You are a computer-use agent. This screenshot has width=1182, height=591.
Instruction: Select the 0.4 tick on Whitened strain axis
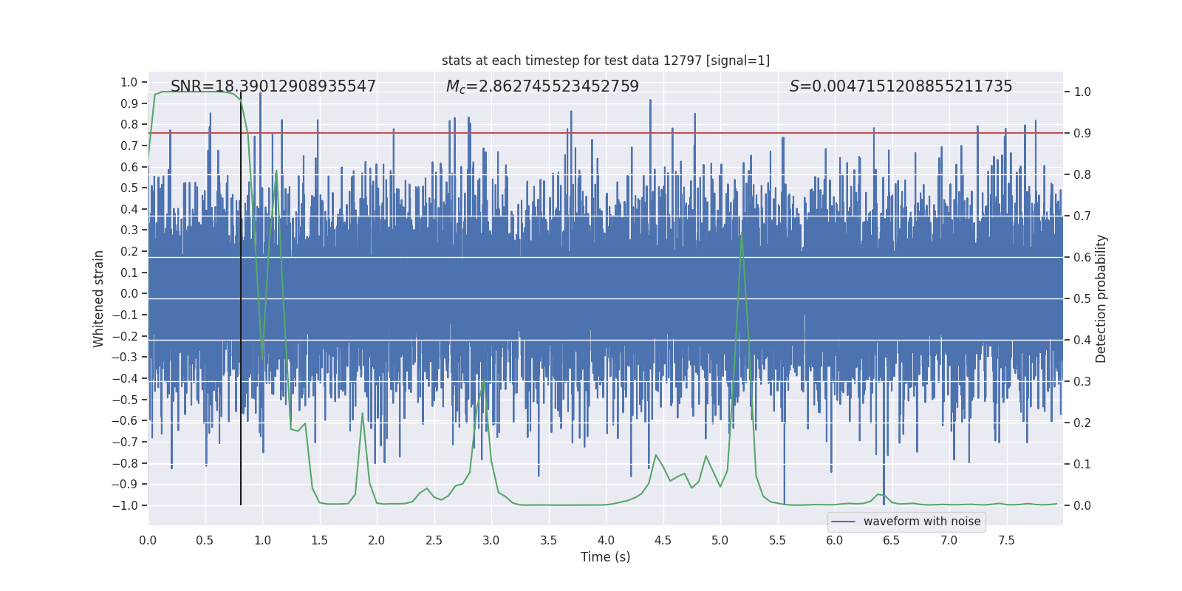[x=129, y=209]
